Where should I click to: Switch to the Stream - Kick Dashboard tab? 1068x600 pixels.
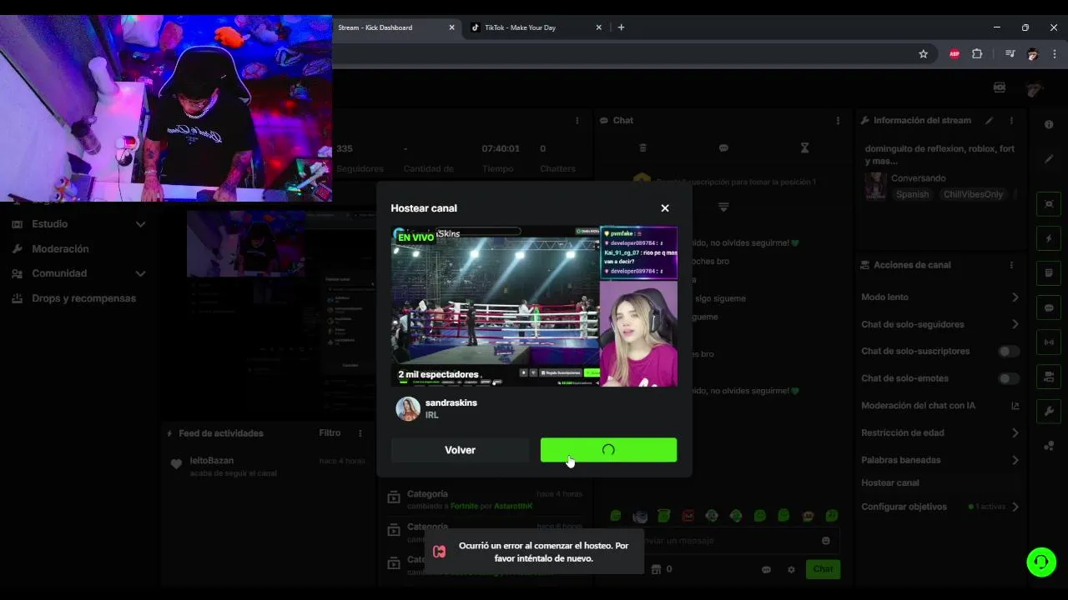pos(375,27)
